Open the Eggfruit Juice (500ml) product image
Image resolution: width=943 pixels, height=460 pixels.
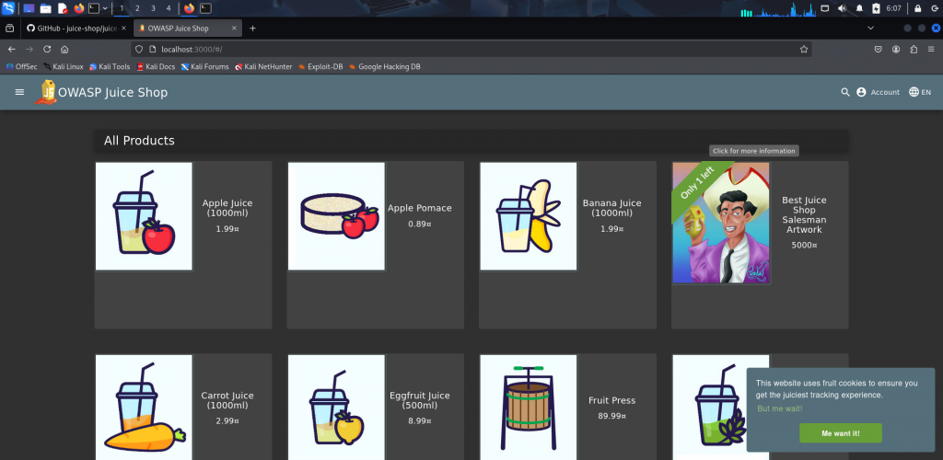336,408
